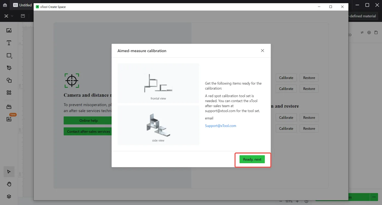Select the arrow selection tool

tap(9, 172)
